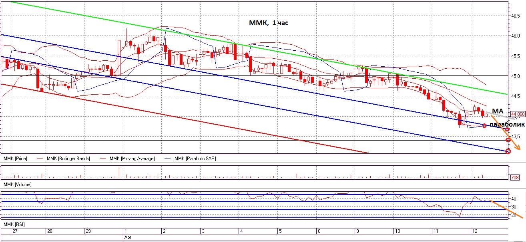This screenshot has height=242, width=526.
Task: Click the volume value tag 708
Action: [515, 177]
